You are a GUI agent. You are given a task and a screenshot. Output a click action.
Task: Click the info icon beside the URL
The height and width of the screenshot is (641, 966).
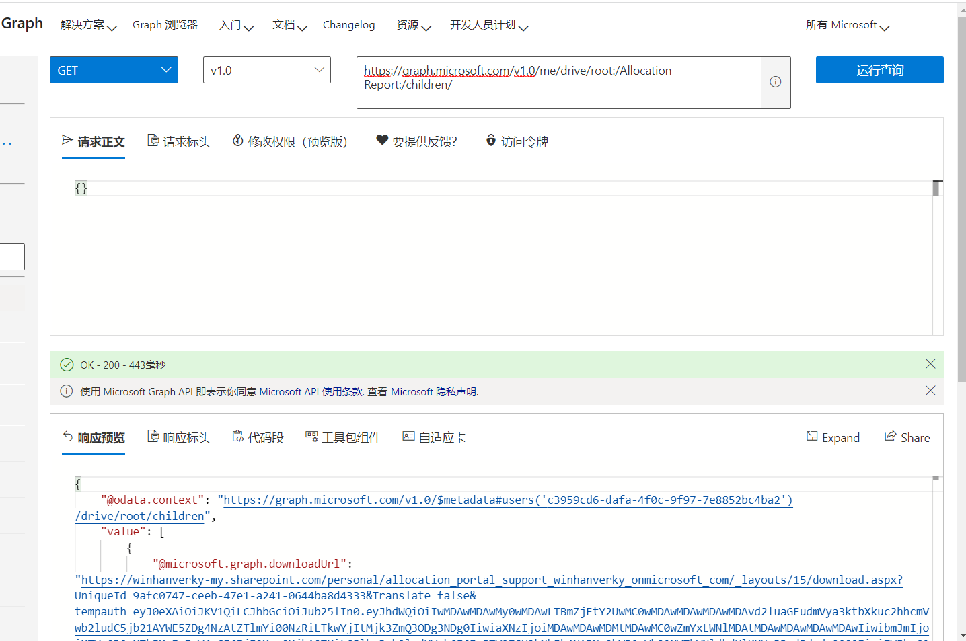(x=776, y=82)
